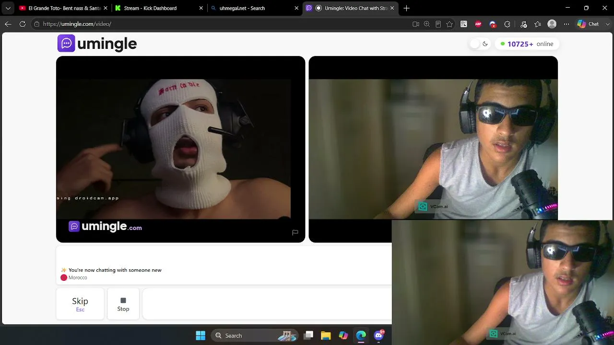Viewport: 614px width, 345px height.
Task: Click the chat message input box
Action: pyautogui.click(x=267, y=304)
